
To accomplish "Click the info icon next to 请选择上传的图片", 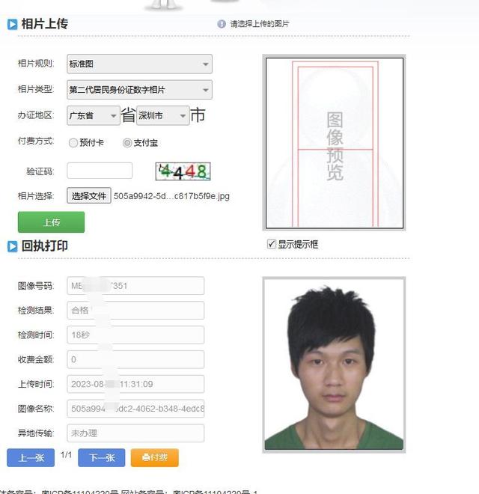I will pos(222,24).
